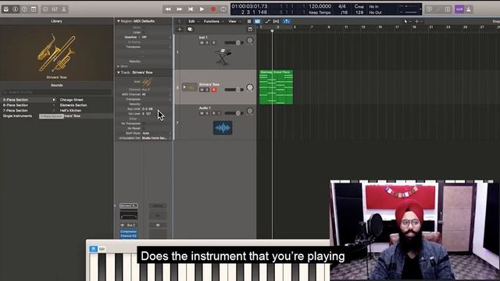
Task: Click the global tracks button above track list
Action: tap(250, 30)
